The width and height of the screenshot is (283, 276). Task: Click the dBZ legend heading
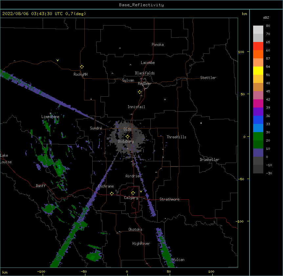(x=266, y=17)
